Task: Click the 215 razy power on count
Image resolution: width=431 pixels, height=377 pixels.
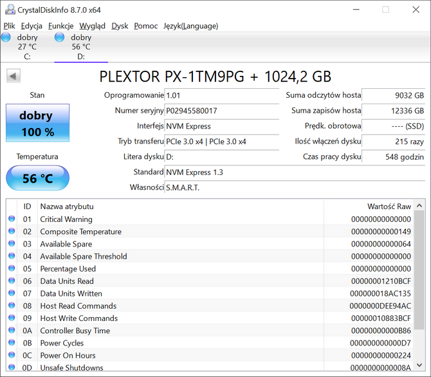Action: (x=393, y=142)
